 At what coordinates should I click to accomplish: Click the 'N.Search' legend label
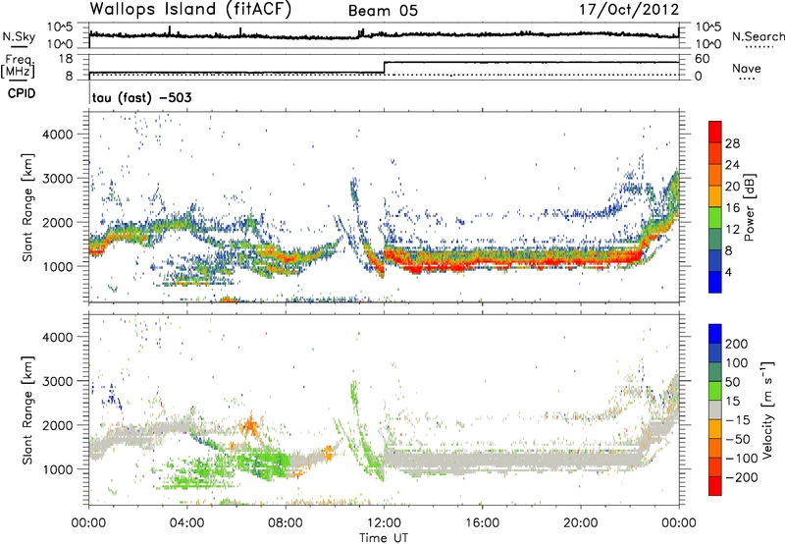click(758, 36)
